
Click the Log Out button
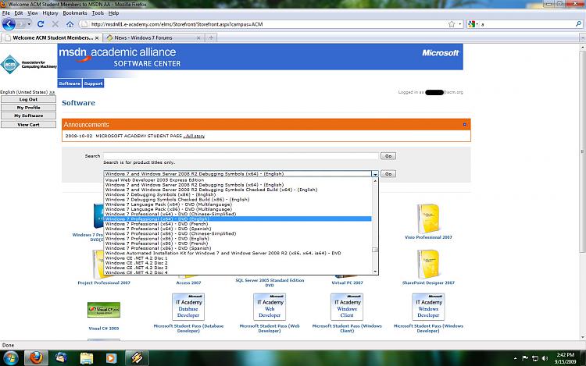point(28,100)
